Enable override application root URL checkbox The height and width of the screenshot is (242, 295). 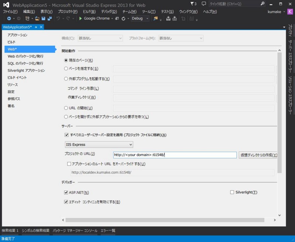69,164
